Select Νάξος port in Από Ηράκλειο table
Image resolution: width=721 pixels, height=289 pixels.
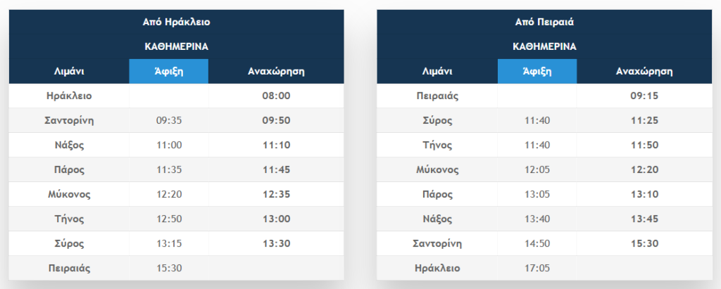69,145
